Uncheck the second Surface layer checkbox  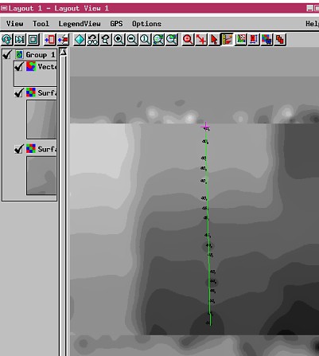pos(19,149)
